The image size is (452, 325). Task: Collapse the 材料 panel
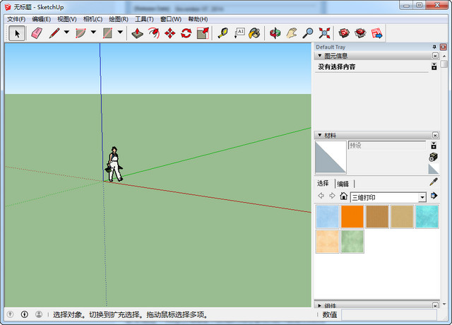click(x=319, y=135)
